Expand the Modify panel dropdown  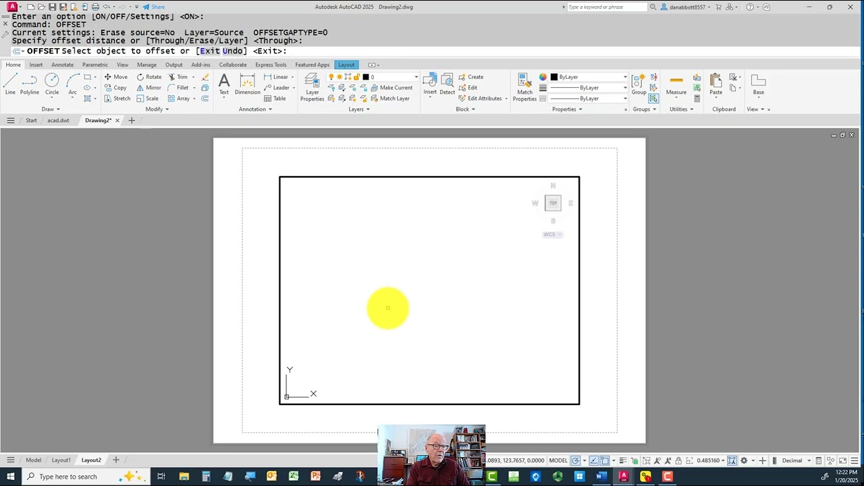point(157,109)
